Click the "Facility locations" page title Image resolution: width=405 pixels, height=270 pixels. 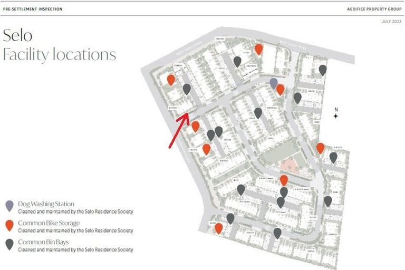click(x=59, y=54)
